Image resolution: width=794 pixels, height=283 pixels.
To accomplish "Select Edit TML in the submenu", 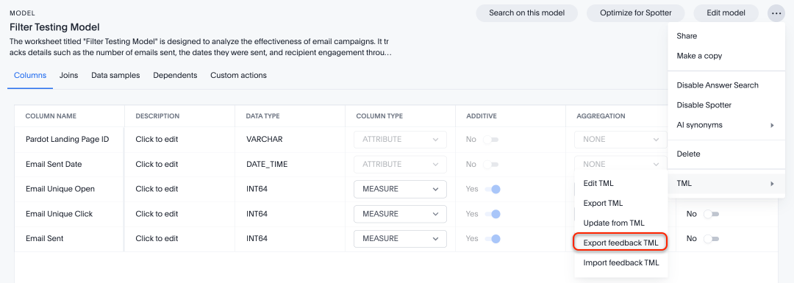I will click(620, 183).
